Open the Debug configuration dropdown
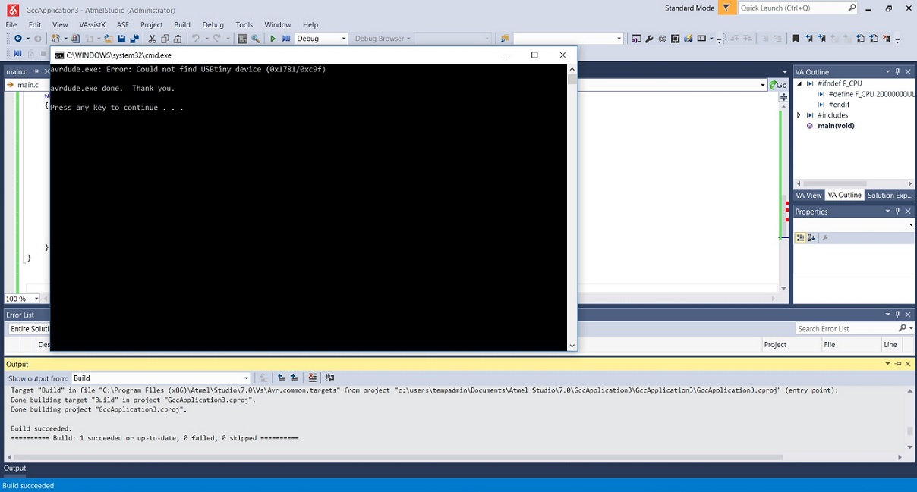 click(x=344, y=39)
